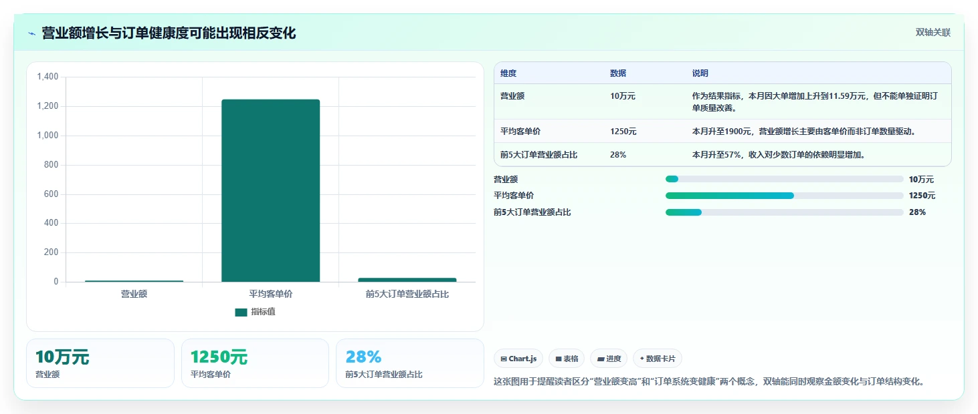The image size is (978, 414).
Task: Click the 营业额 progress bar
Action: click(x=785, y=179)
